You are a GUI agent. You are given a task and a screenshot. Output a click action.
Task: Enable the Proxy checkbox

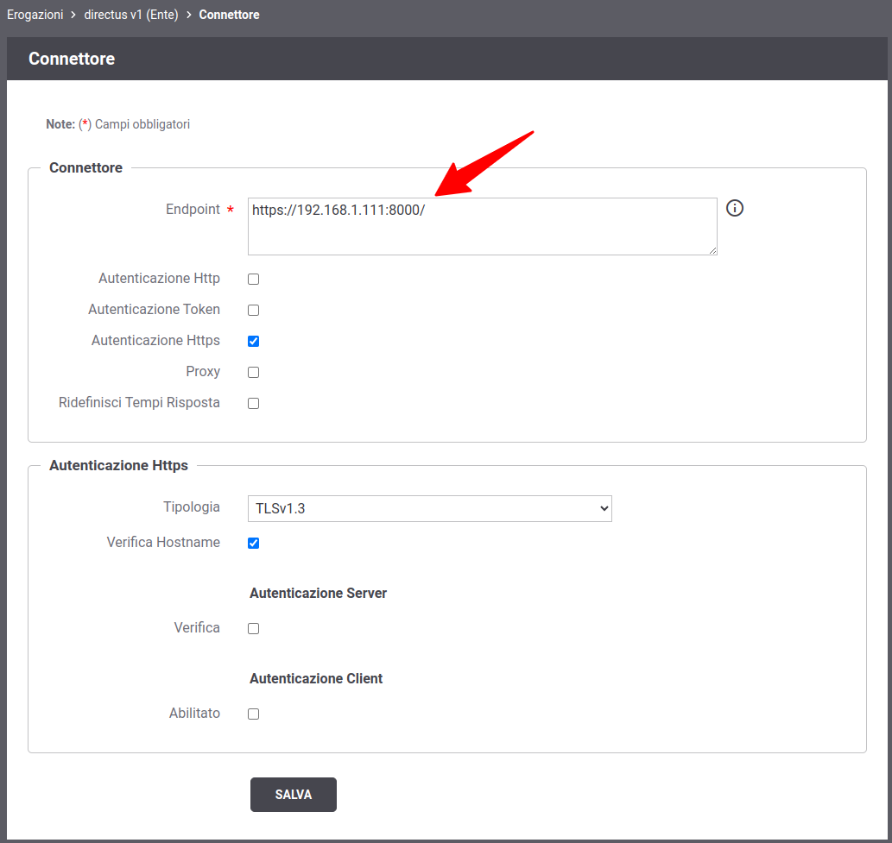254,373
